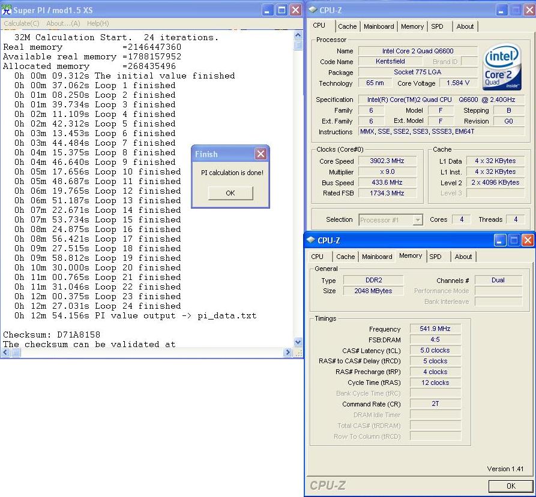Screen dimensions: 536x497
Task: Click the Instructions field MMX, SSE list
Action: pyautogui.click(x=441, y=131)
